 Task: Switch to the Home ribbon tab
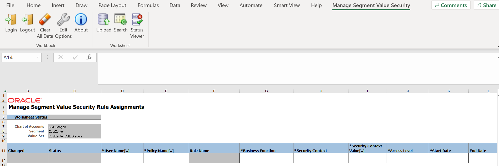[x=33, y=5]
